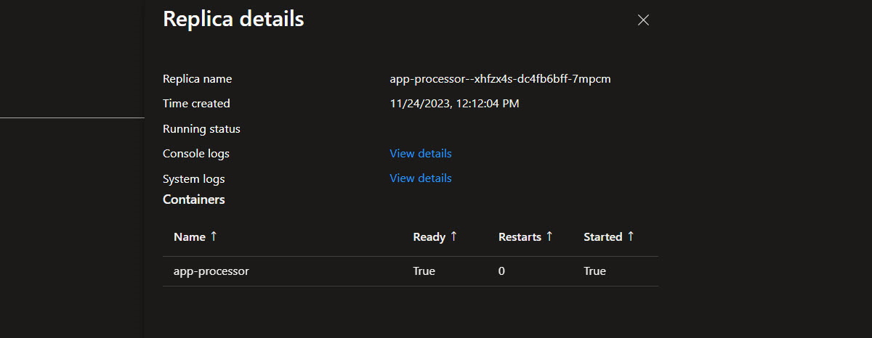
Task: Close the Replica details panel
Action: pos(642,20)
